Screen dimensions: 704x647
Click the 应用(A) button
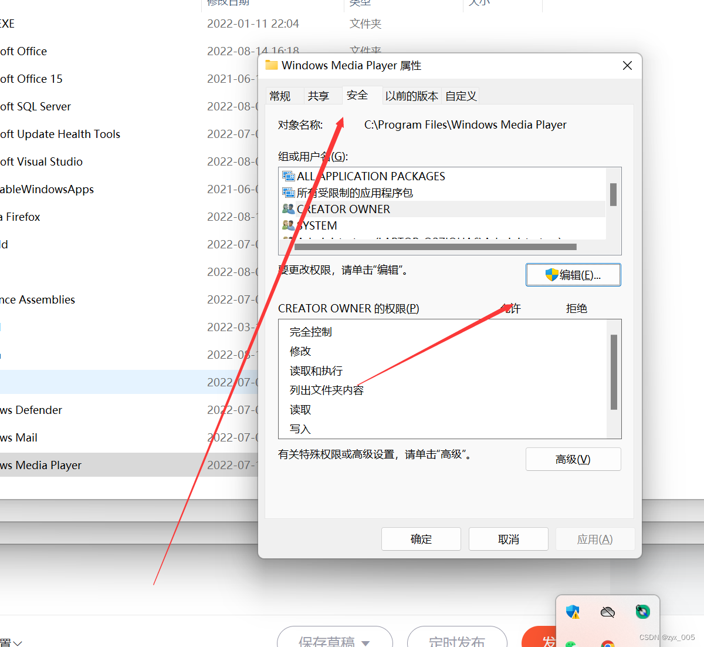click(595, 539)
